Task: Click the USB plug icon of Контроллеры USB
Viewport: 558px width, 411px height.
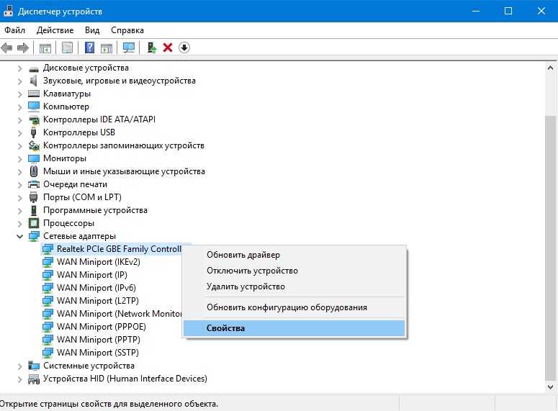Action: (x=33, y=132)
